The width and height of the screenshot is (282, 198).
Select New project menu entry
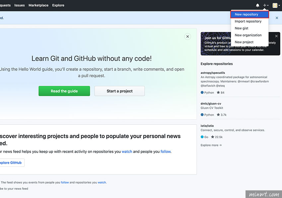click(249, 42)
